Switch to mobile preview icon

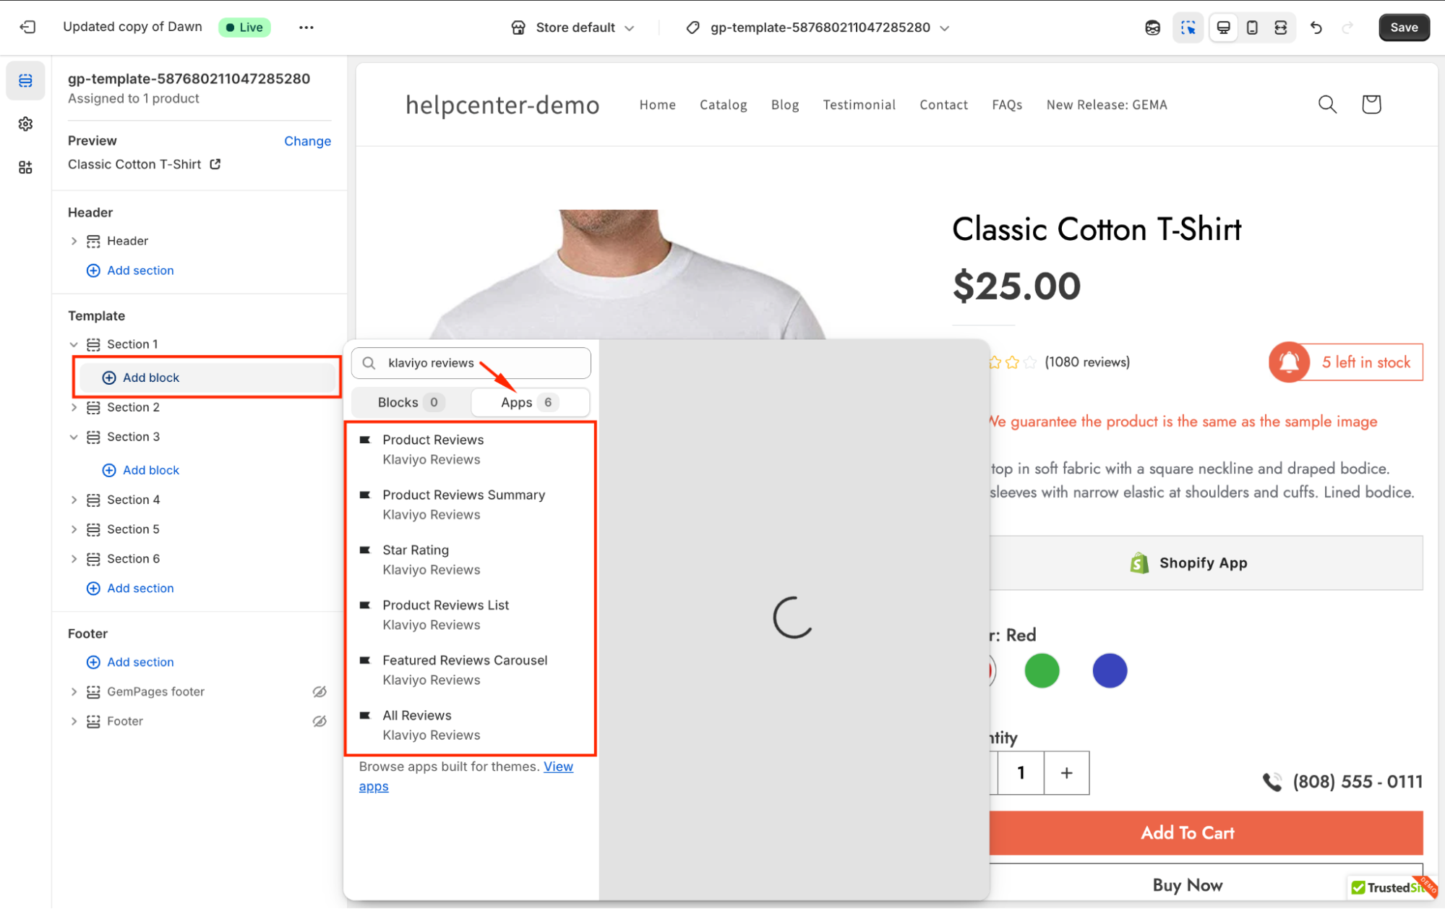tap(1252, 27)
